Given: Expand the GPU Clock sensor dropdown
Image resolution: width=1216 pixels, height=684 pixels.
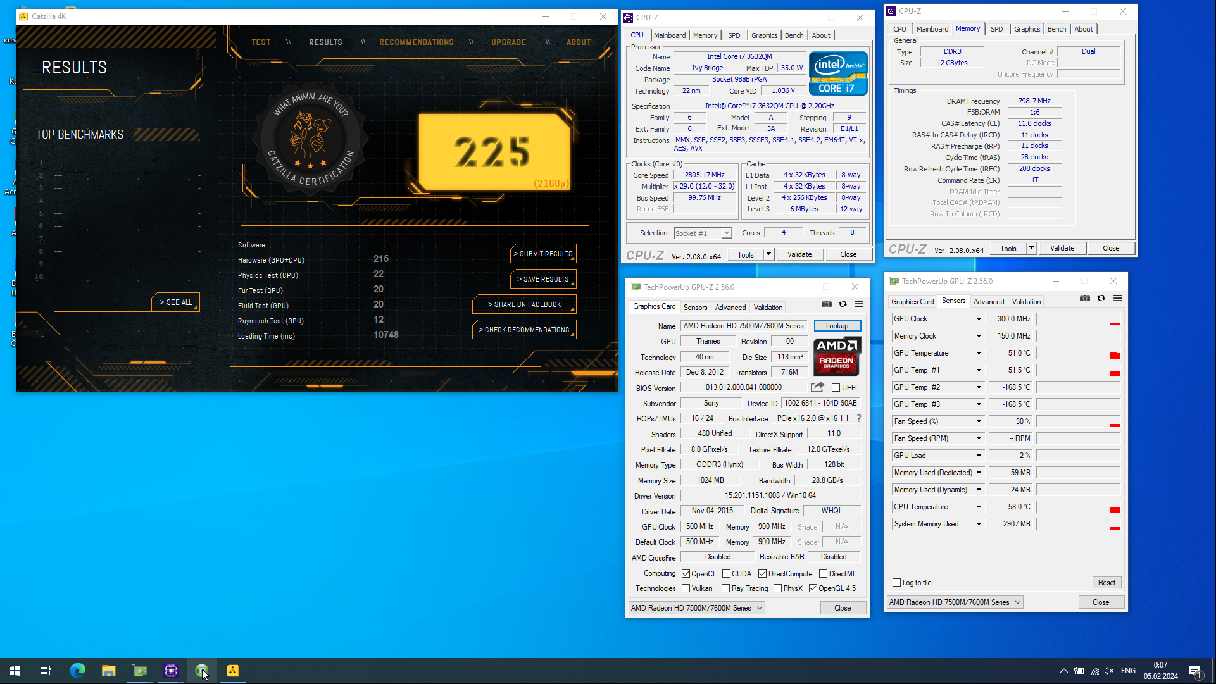Looking at the screenshot, I should (979, 319).
